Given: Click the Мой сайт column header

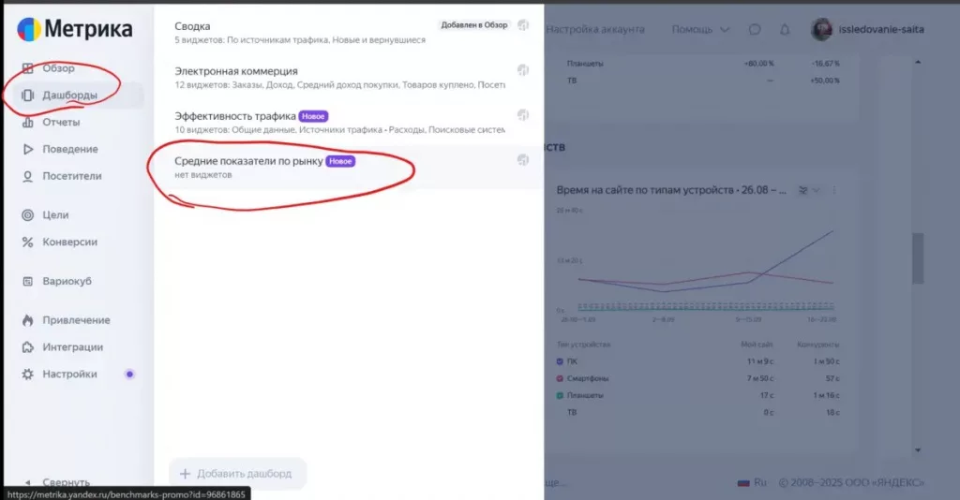Looking at the screenshot, I should click(x=757, y=345).
